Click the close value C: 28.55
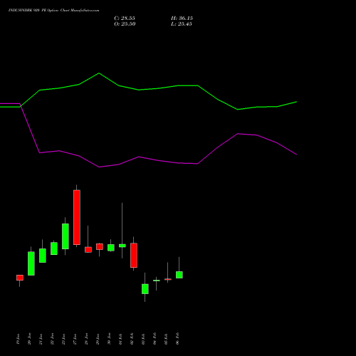The image size is (356, 356). point(125,19)
